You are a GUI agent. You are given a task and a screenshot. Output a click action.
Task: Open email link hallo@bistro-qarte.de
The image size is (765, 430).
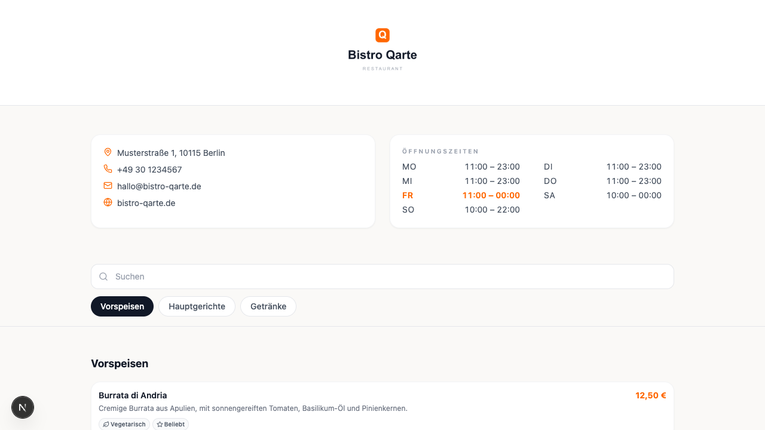(x=159, y=186)
